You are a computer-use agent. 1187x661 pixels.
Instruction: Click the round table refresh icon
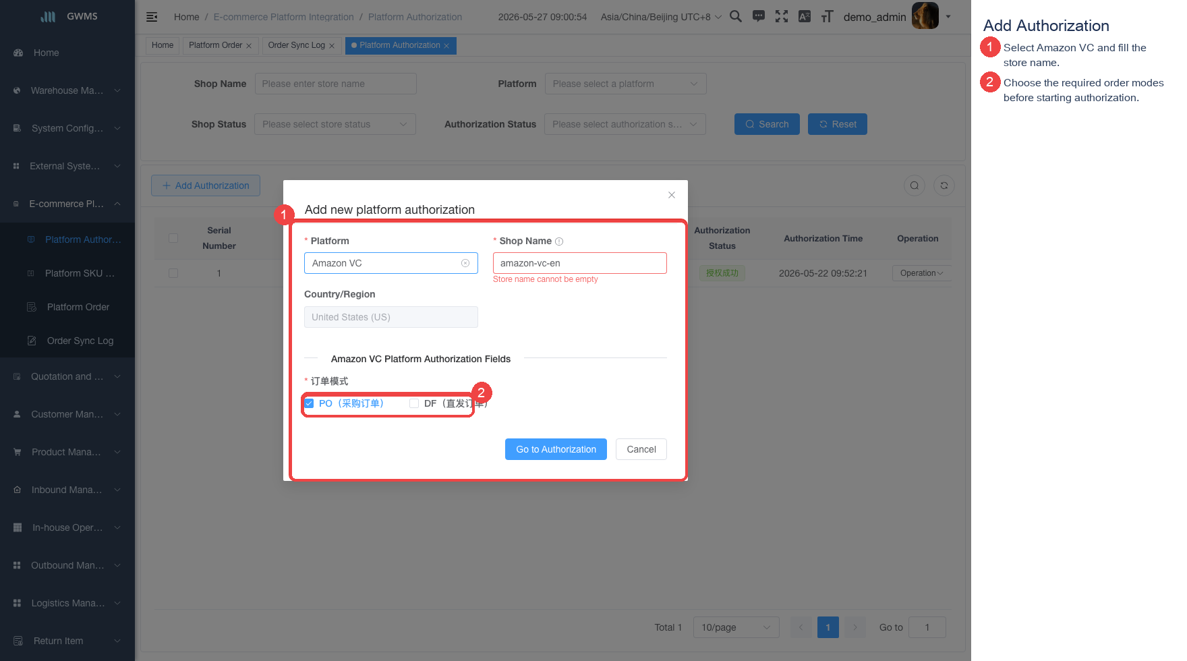click(944, 185)
